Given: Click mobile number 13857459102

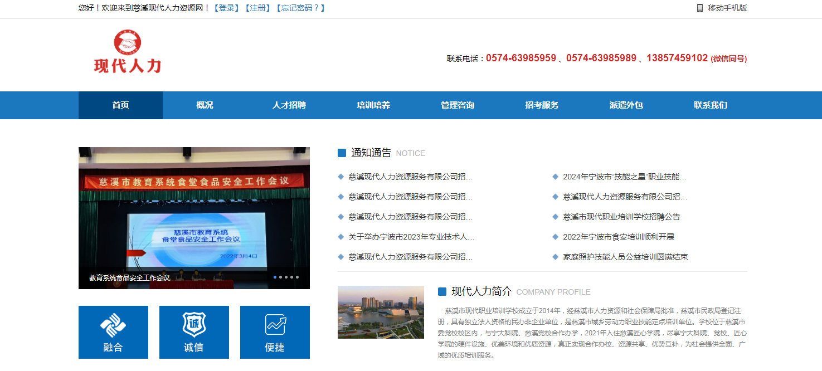Looking at the screenshot, I should (677, 58).
